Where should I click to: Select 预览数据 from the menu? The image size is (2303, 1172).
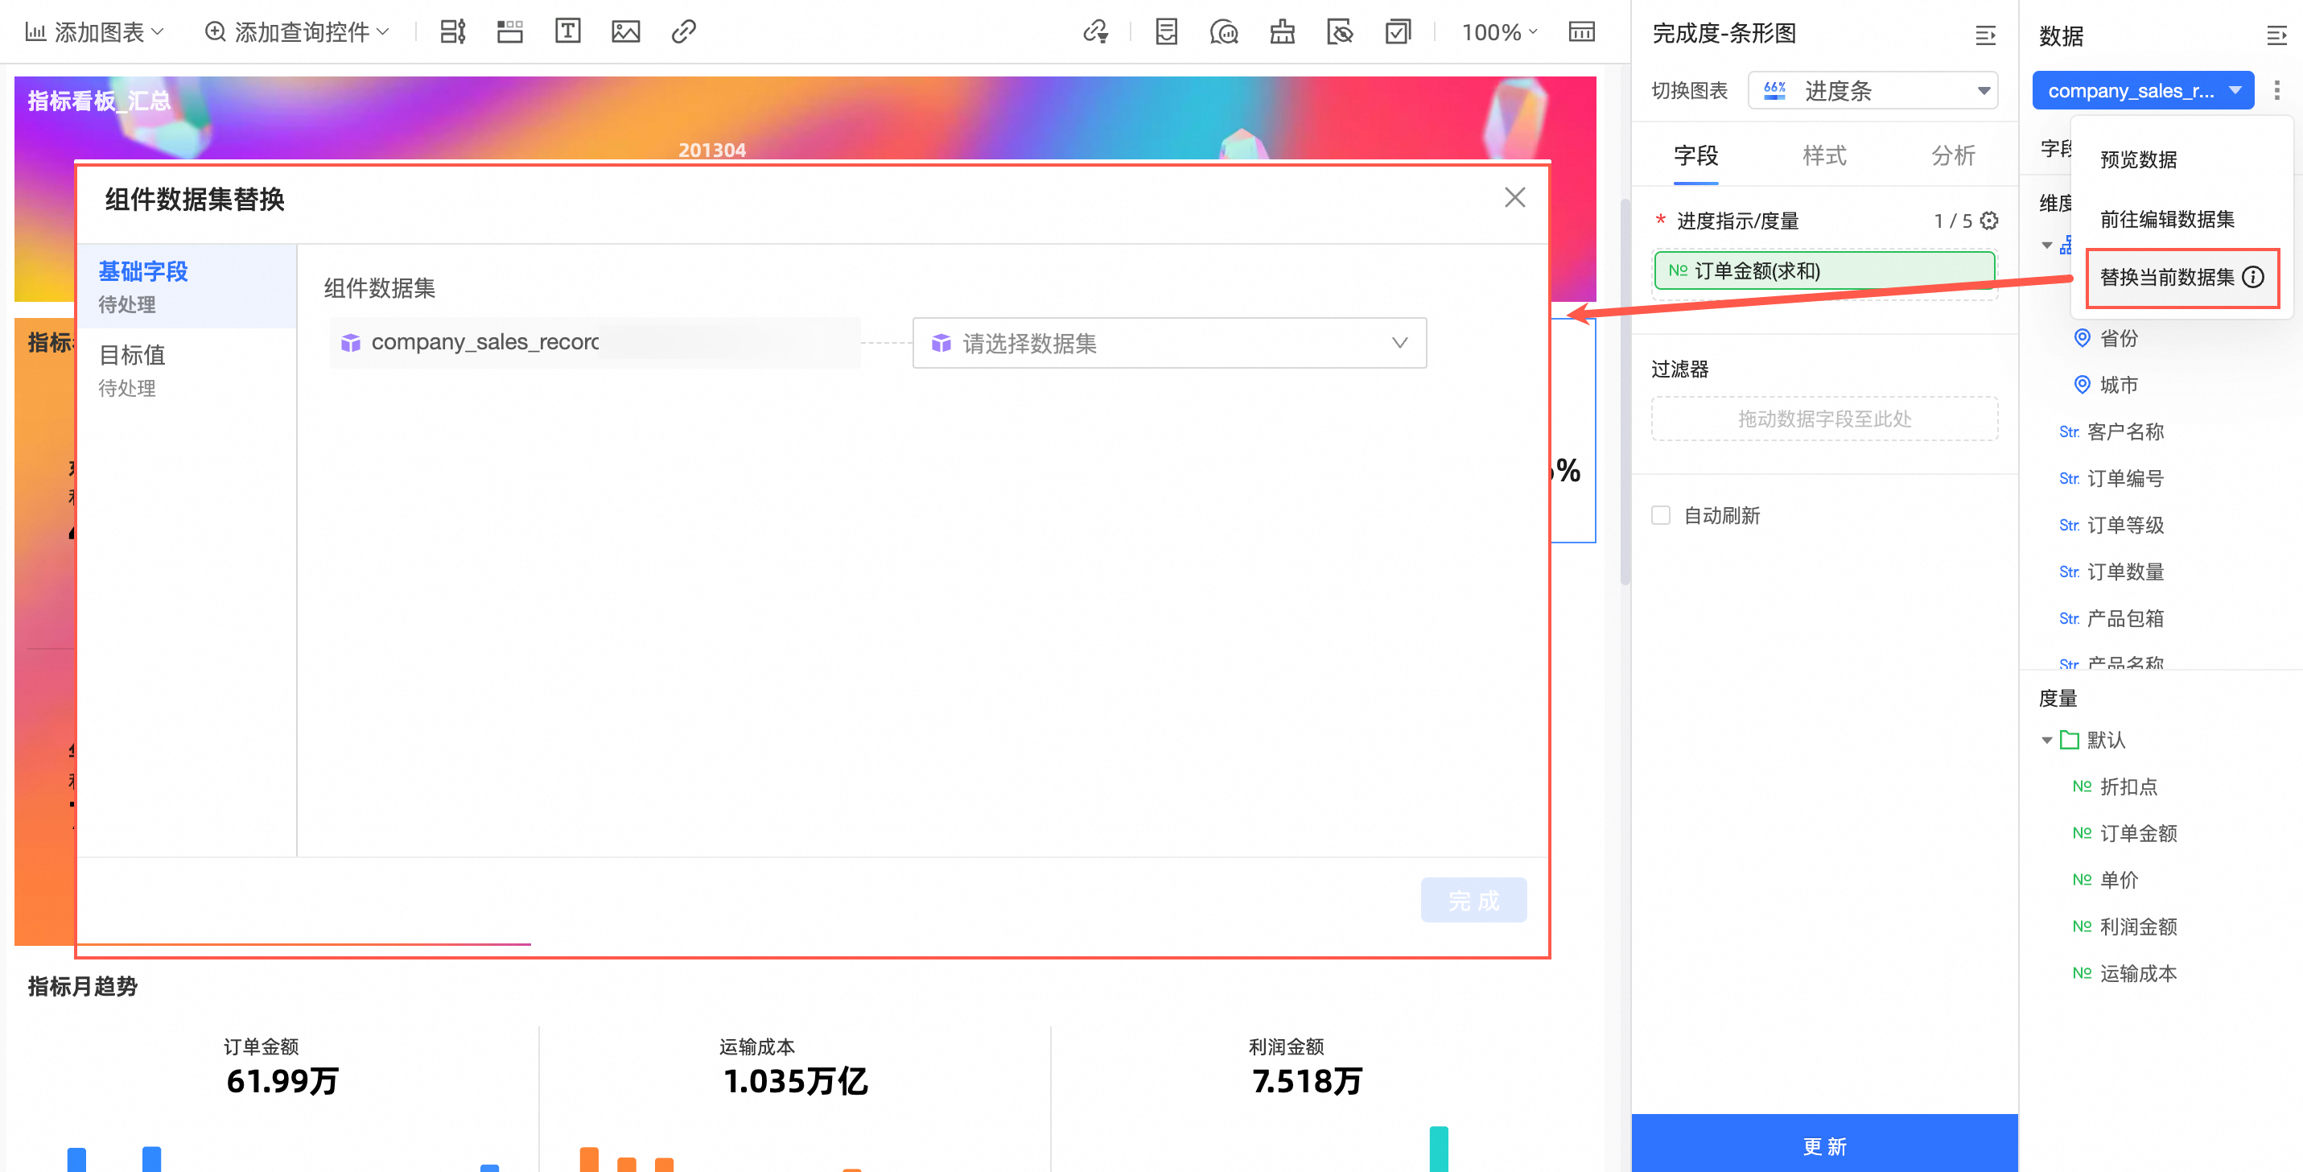click(2137, 160)
